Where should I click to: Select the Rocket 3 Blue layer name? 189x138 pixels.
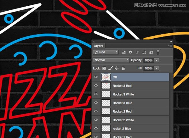coord(123,103)
